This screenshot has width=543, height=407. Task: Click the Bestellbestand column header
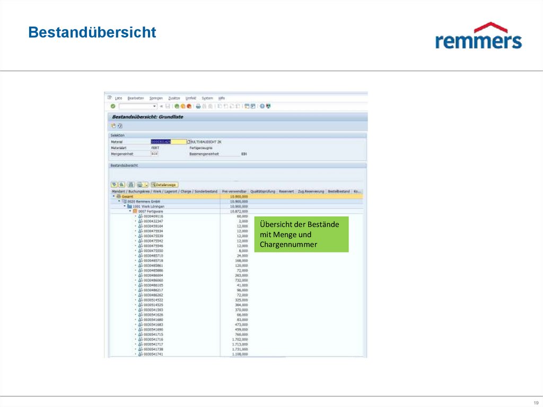coord(339,192)
